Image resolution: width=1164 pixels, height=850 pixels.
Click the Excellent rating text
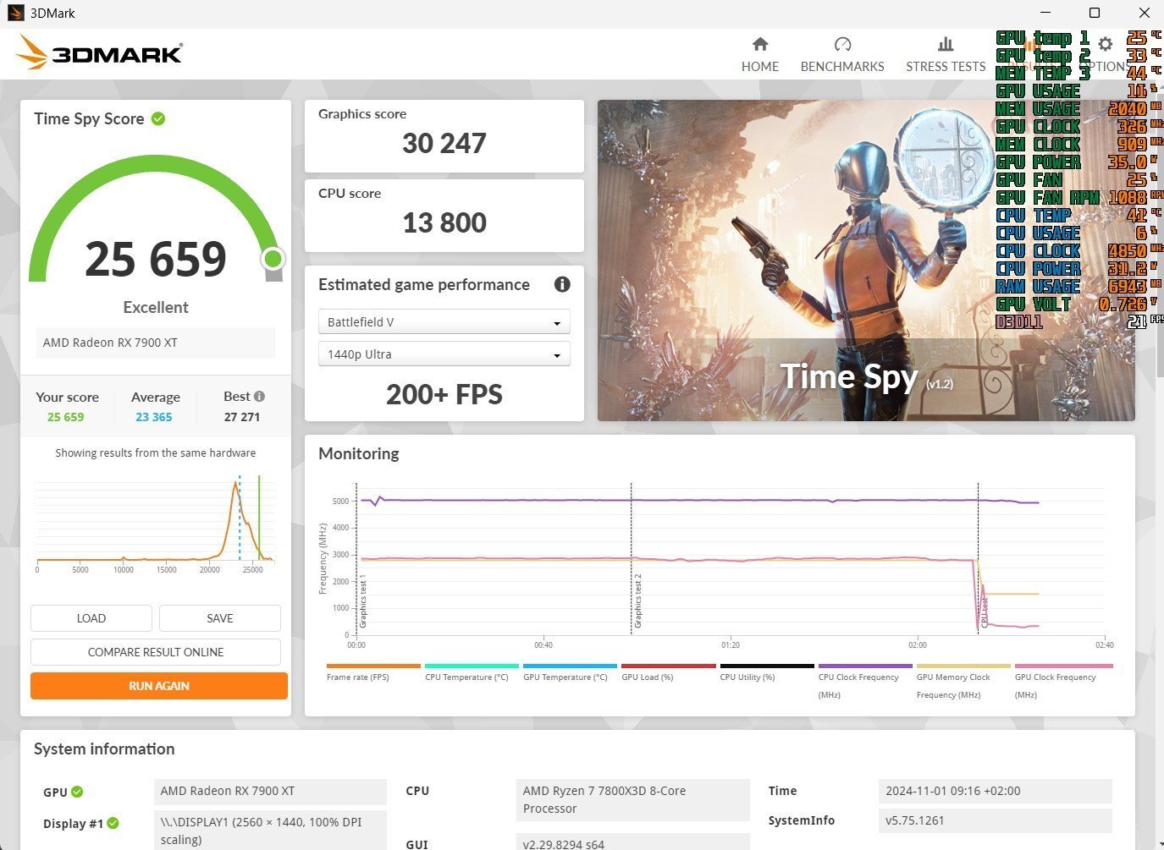point(156,308)
